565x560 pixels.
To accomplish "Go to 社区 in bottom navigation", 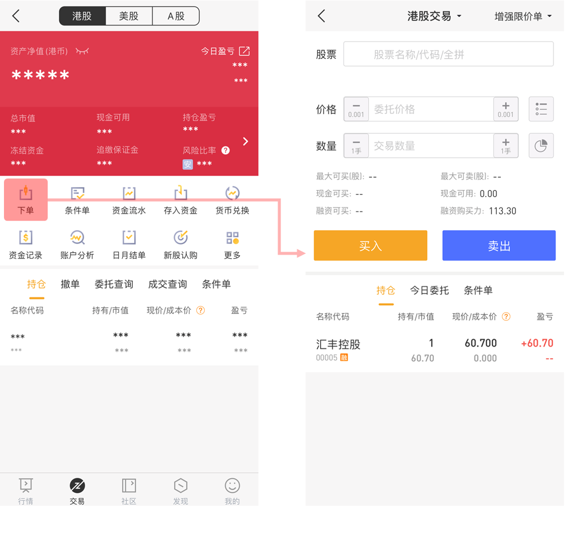I will coord(129,491).
